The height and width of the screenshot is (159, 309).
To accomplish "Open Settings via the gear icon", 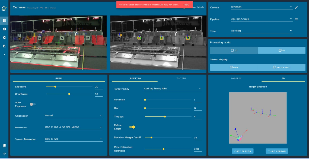I will 4,37.
